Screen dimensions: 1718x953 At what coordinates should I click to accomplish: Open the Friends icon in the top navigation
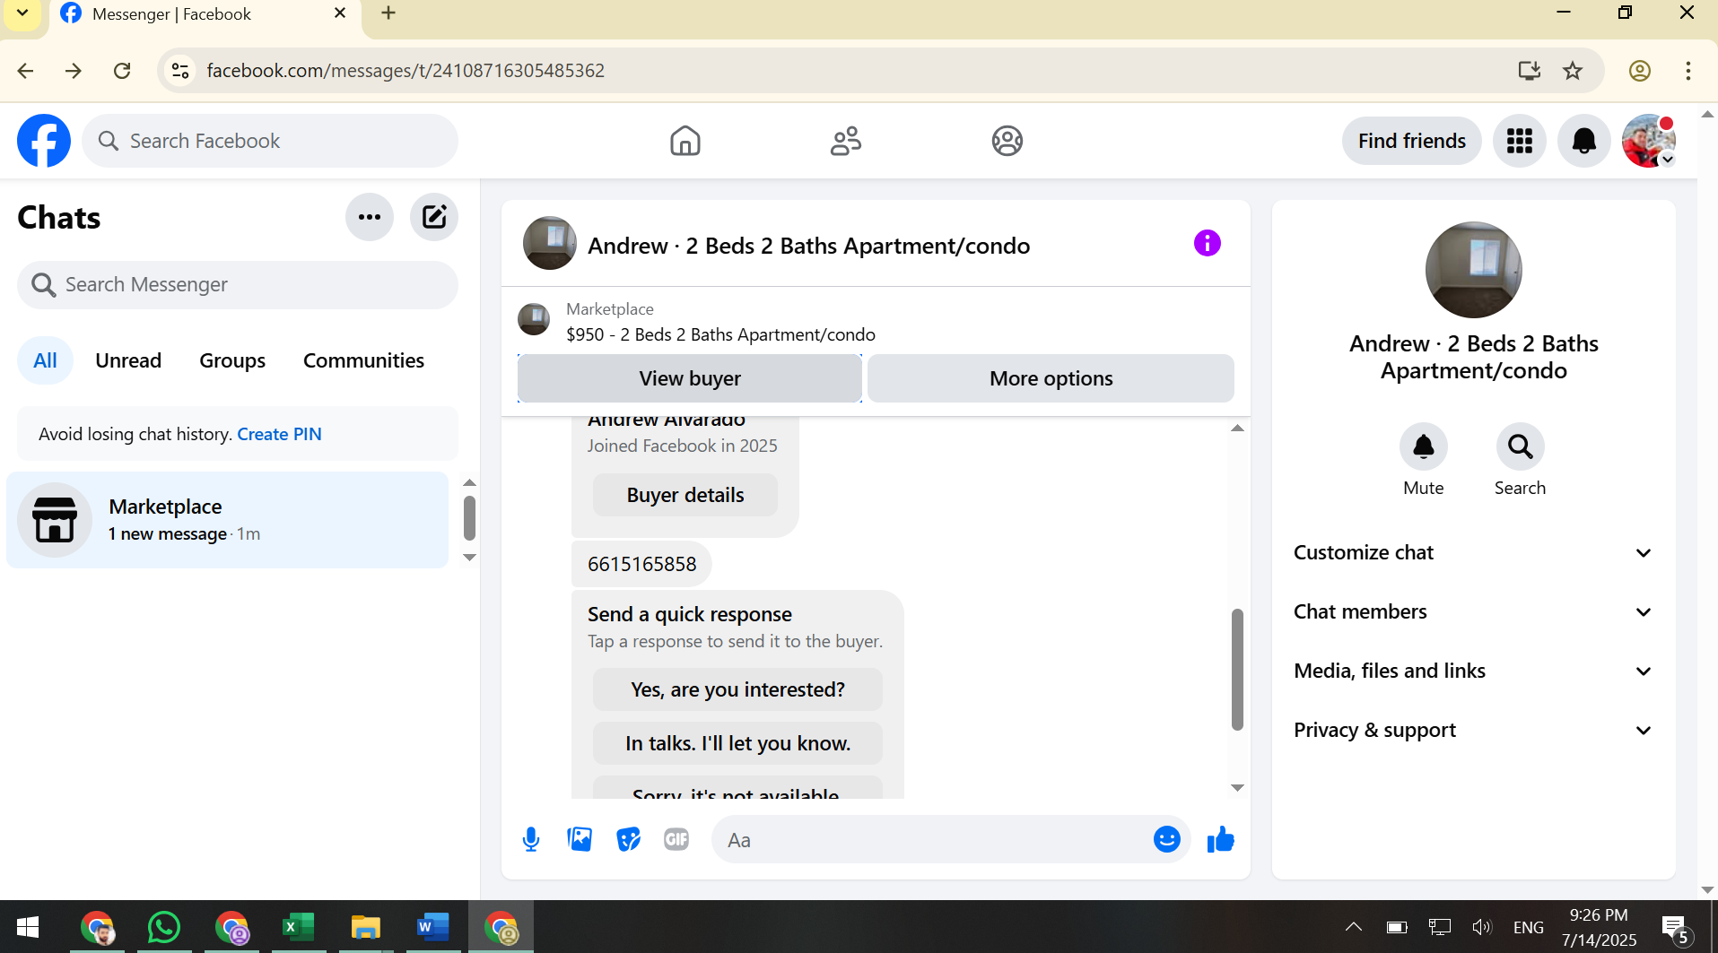coord(845,141)
